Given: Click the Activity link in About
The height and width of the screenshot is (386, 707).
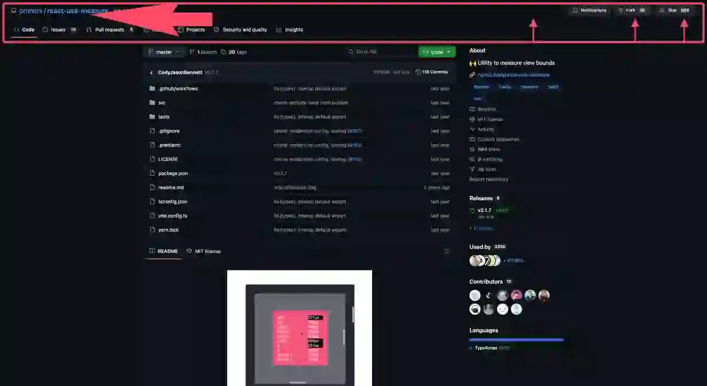Looking at the screenshot, I should pyautogui.click(x=481, y=129).
